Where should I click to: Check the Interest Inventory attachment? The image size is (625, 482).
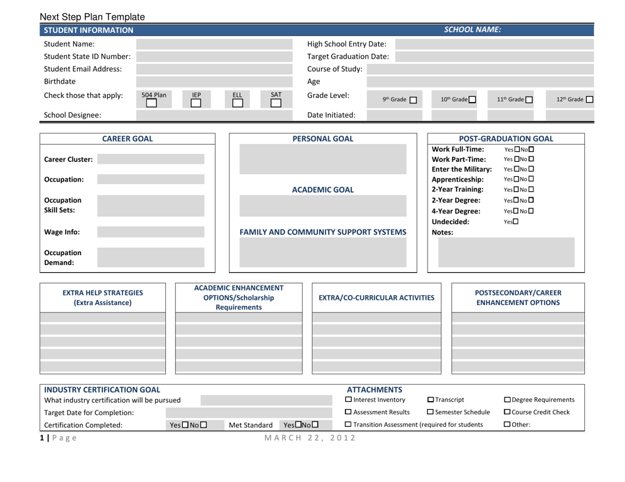point(348,400)
